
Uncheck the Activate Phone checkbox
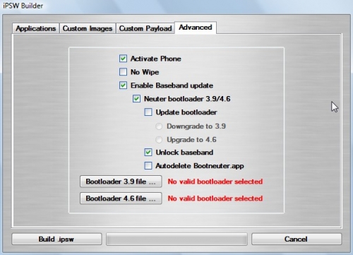[x=123, y=59]
